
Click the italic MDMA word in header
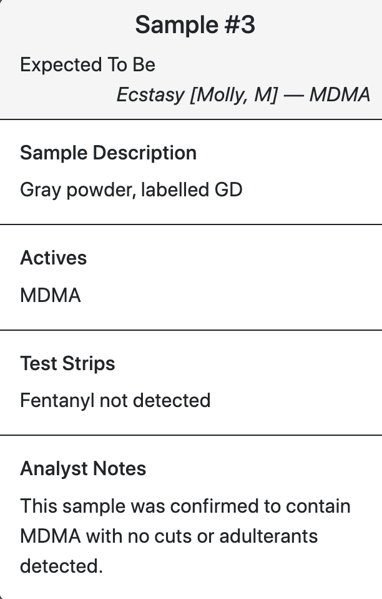point(340,95)
